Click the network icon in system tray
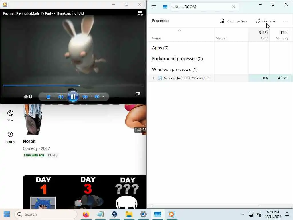This screenshot has width=293, height=220. coord(251,214)
